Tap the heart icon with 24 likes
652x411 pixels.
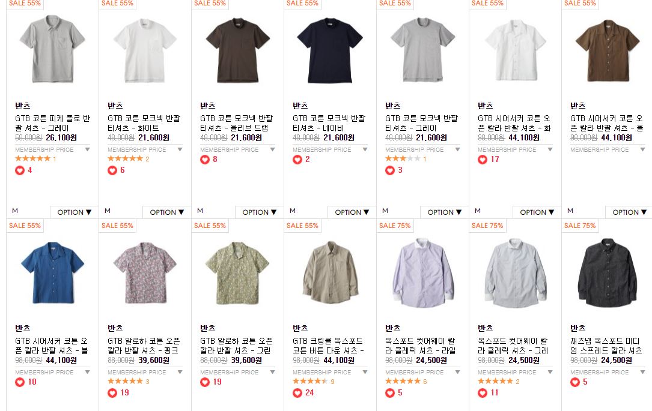[297, 393]
